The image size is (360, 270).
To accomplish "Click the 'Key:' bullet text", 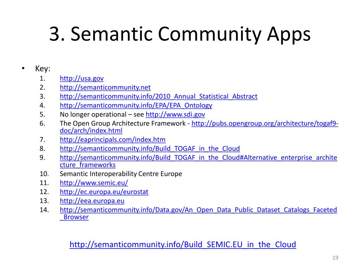I will click(43, 69).
